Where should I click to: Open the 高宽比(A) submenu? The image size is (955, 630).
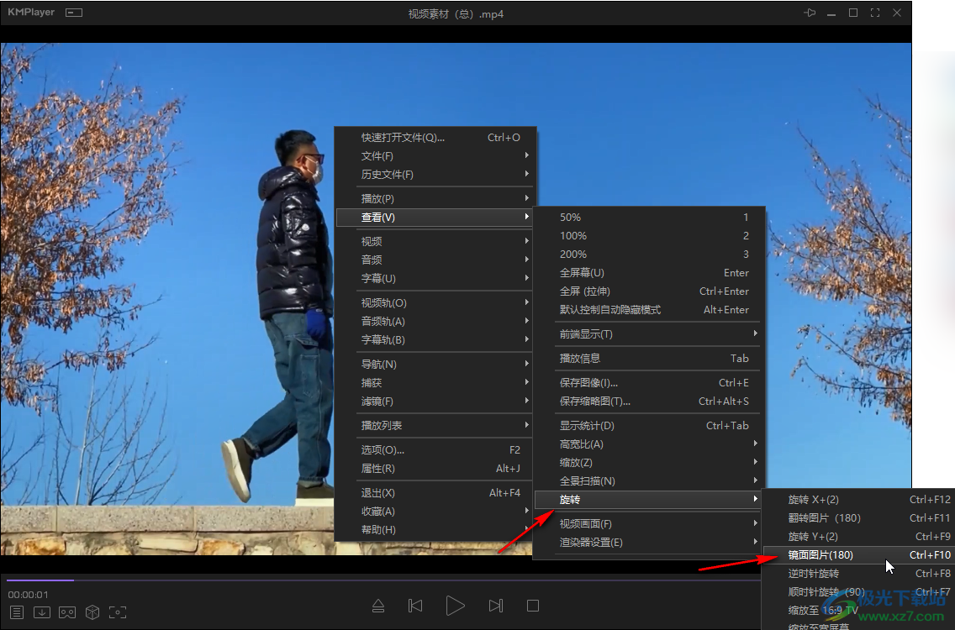pos(648,444)
